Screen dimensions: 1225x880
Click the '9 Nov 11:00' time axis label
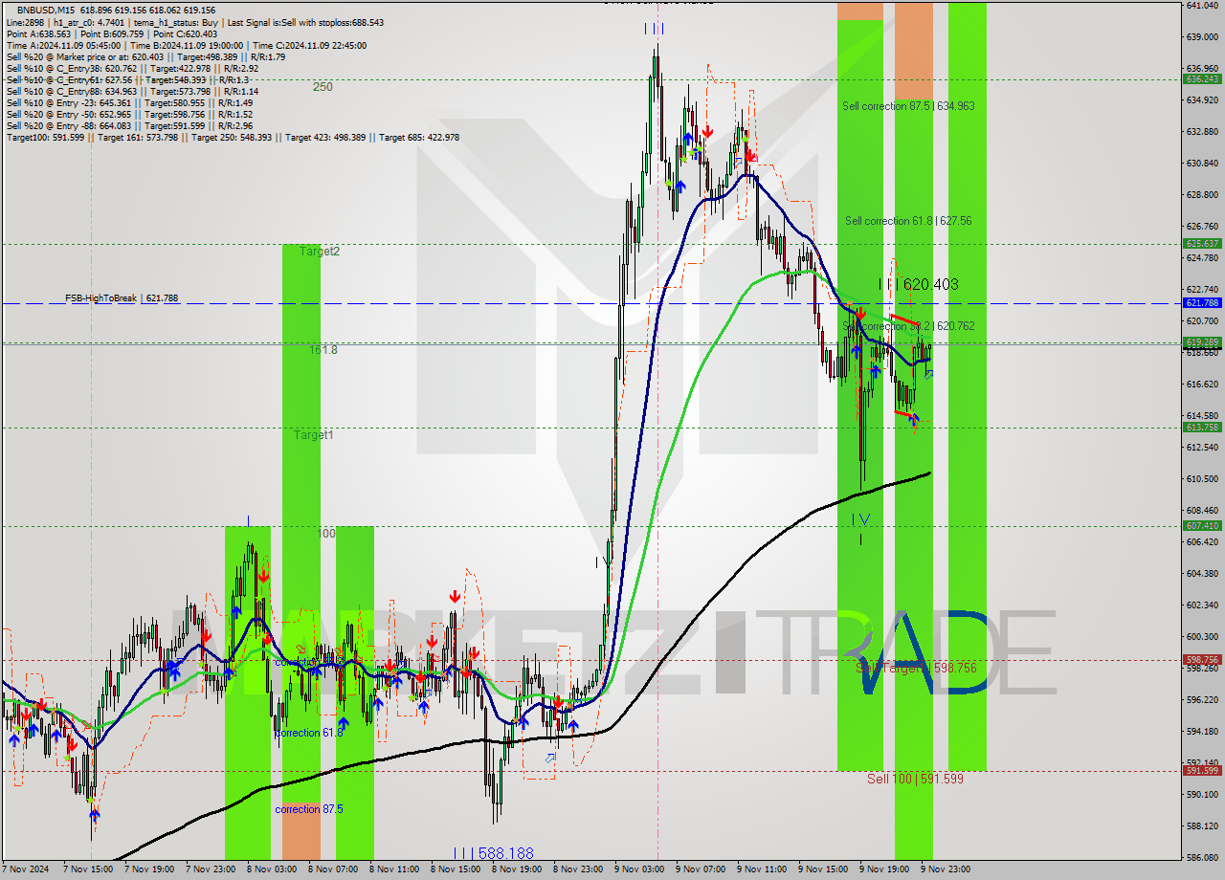pyautogui.click(x=761, y=869)
